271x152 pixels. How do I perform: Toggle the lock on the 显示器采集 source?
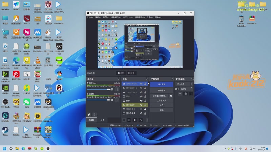[x=145, y=113]
